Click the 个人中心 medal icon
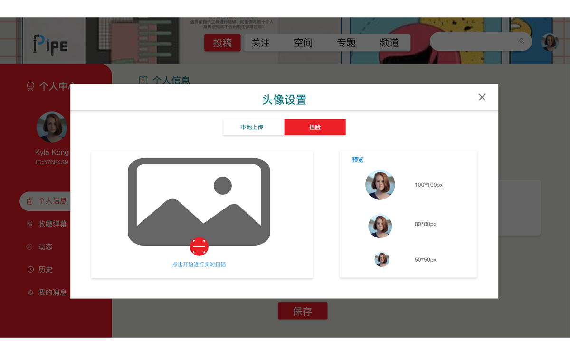The height and width of the screenshot is (355, 570). 30,86
